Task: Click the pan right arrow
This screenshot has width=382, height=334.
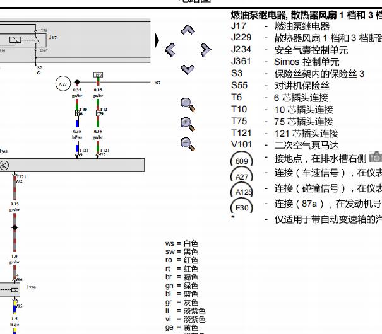Action: click(x=206, y=50)
